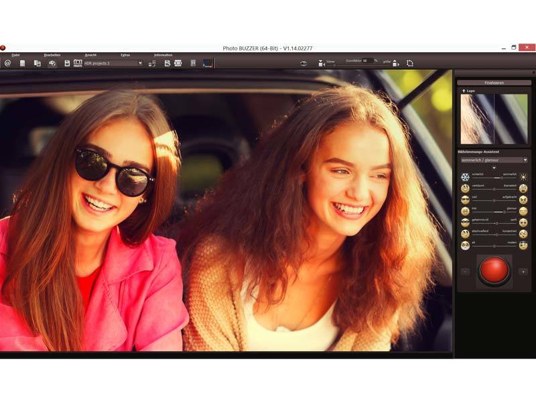Click the @ website icon in toolbar
Image resolution: width=536 pixels, height=402 pixels.
point(7,63)
